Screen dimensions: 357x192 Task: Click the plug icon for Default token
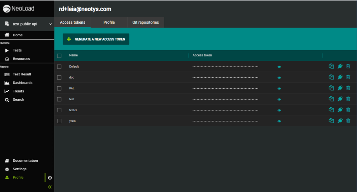click(340, 66)
